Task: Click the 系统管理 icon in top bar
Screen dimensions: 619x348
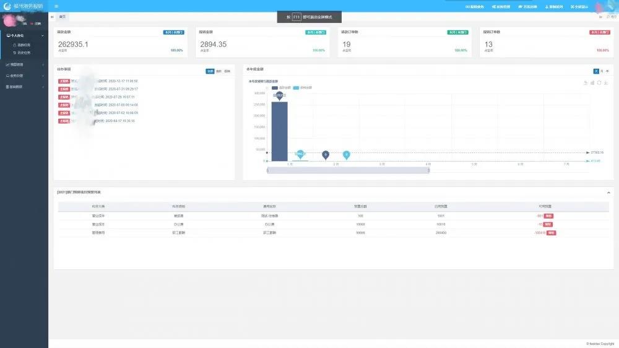Action: click(x=493, y=6)
